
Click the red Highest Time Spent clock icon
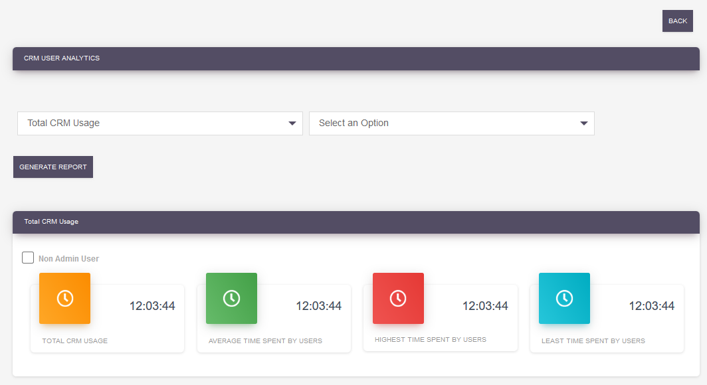click(x=398, y=298)
